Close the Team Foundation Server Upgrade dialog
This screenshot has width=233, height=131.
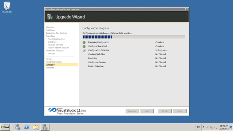pos(187,9)
